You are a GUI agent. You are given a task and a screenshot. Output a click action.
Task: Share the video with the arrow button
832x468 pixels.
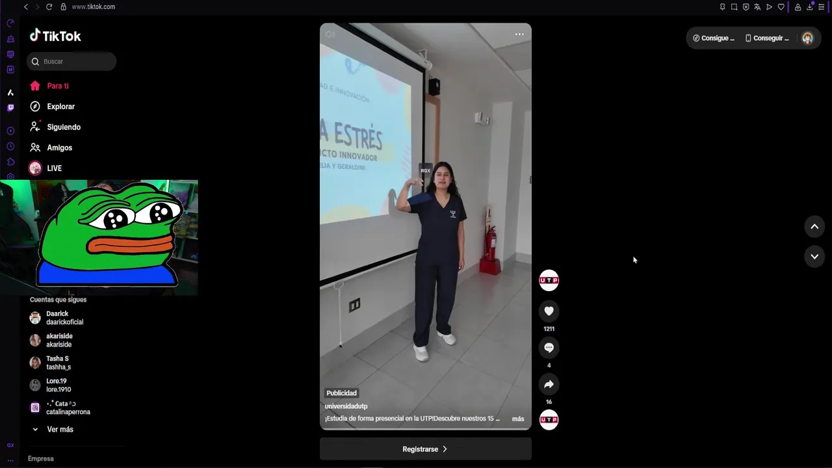(549, 384)
